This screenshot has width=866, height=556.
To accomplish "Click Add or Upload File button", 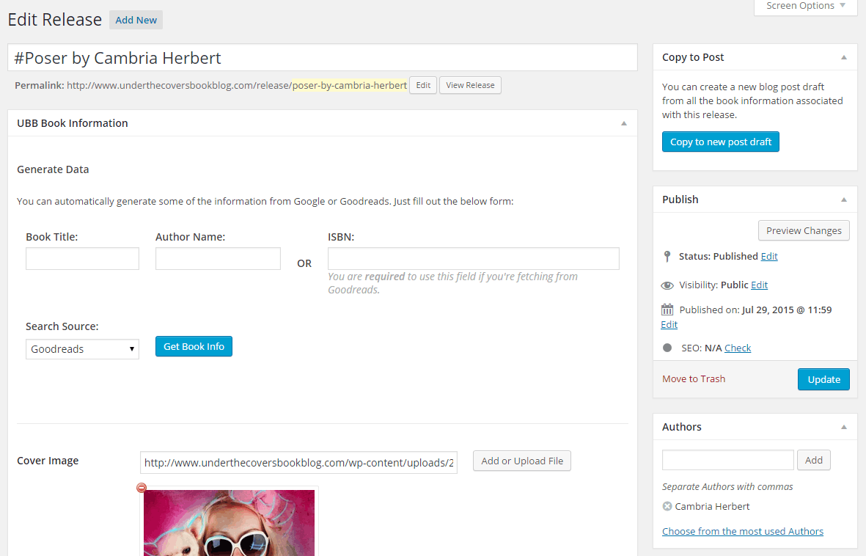I will coord(521,461).
